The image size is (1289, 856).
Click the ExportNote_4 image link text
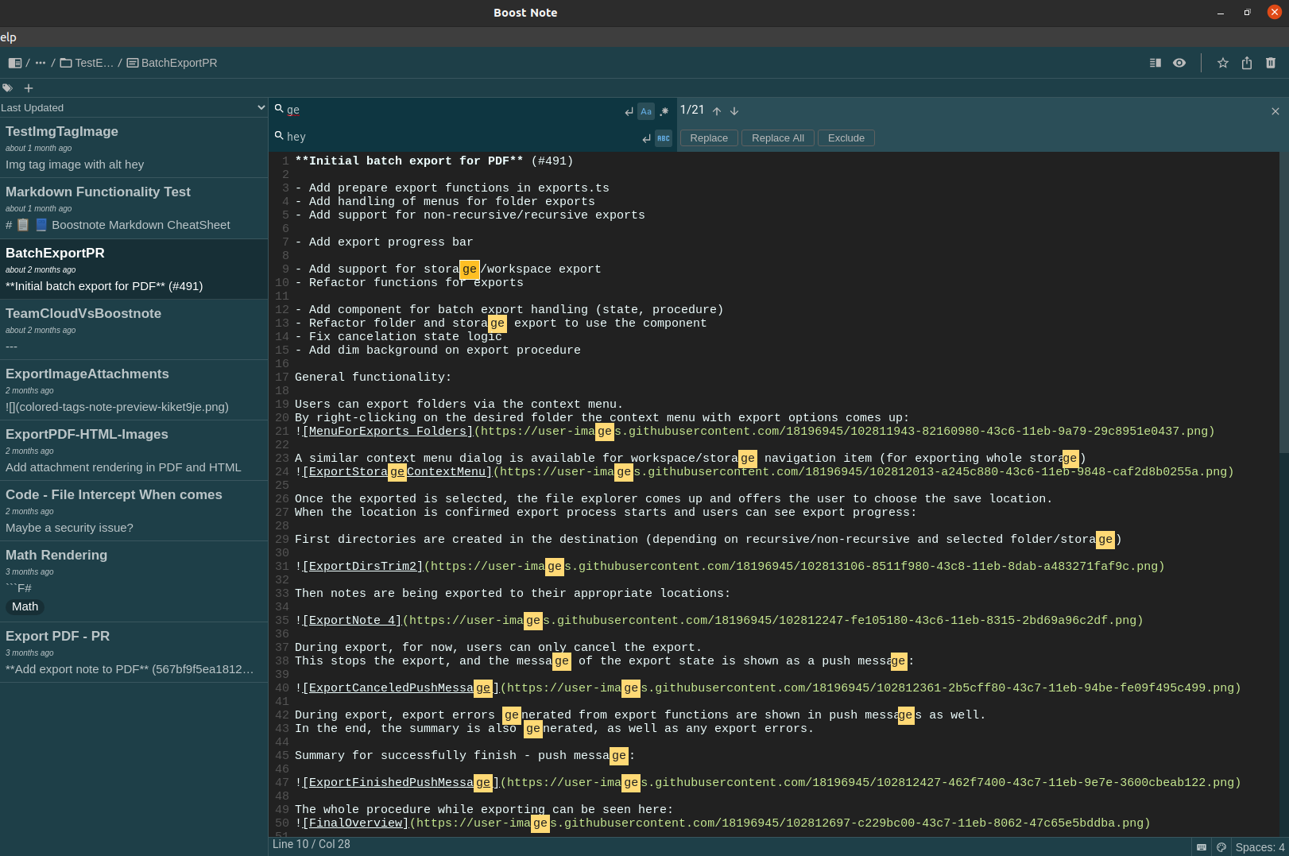coord(352,621)
